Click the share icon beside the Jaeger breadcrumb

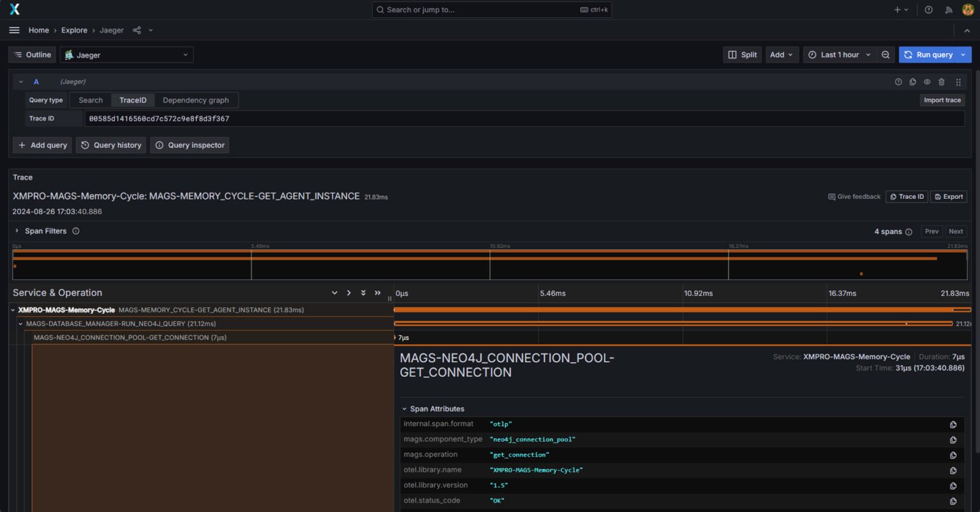137,30
